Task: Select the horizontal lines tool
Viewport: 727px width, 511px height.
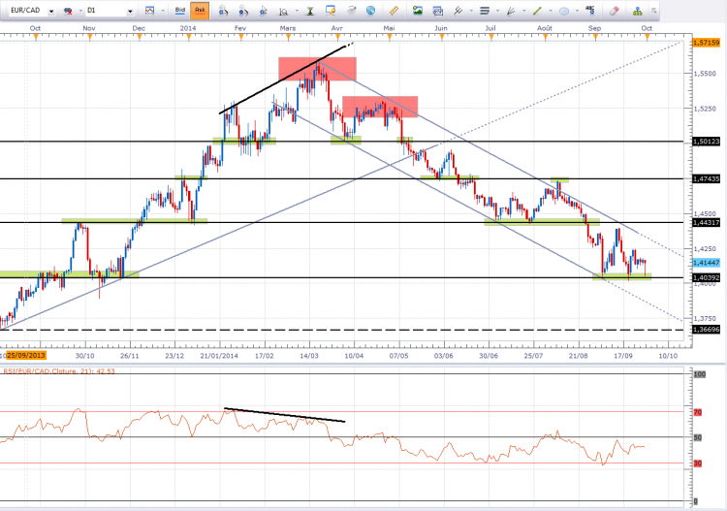Action: pyautogui.click(x=485, y=10)
